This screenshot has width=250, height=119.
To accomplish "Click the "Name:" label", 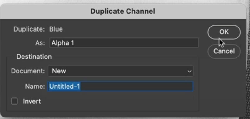I will click(35, 86).
